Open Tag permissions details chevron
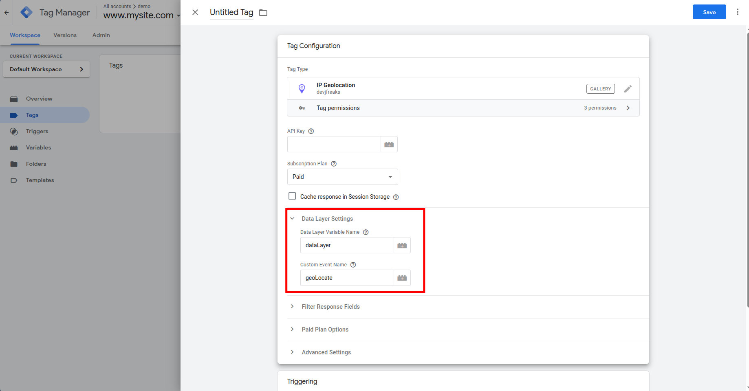Screen dimensions: 749x391 628,108
